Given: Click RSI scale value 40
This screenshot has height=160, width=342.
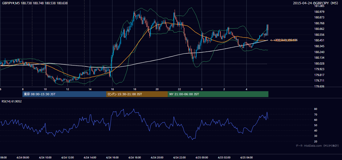Looking at the screenshot, I should (x=316, y=130).
